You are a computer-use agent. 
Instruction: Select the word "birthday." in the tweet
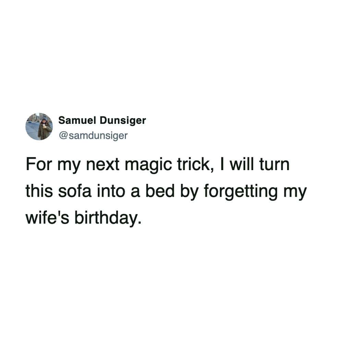point(108,219)
